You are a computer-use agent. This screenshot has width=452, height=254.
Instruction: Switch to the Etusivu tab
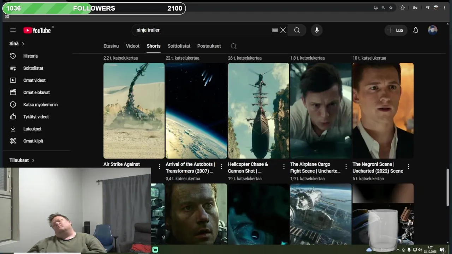click(111, 46)
